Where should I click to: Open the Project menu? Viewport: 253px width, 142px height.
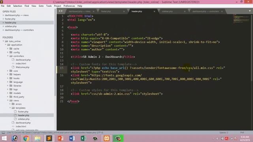click(x=57, y=6)
